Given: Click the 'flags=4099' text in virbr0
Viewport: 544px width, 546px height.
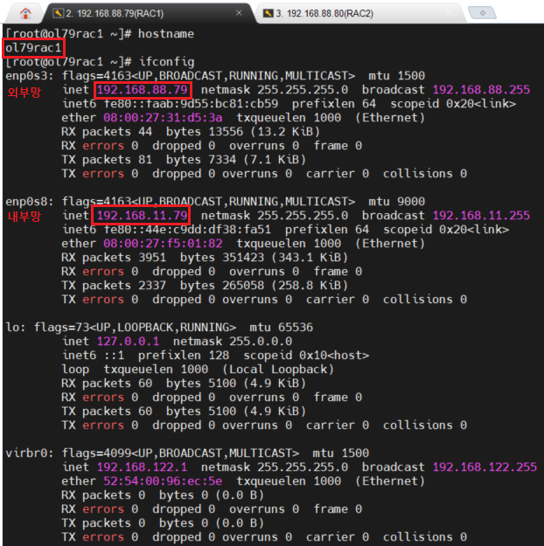Looking at the screenshot, I should pos(96,453).
